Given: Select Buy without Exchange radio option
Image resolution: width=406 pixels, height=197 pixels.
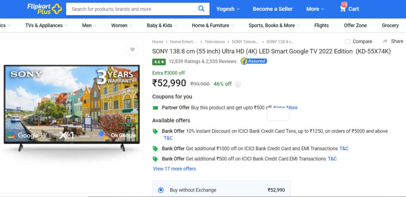Looking at the screenshot, I should point(161,190).
